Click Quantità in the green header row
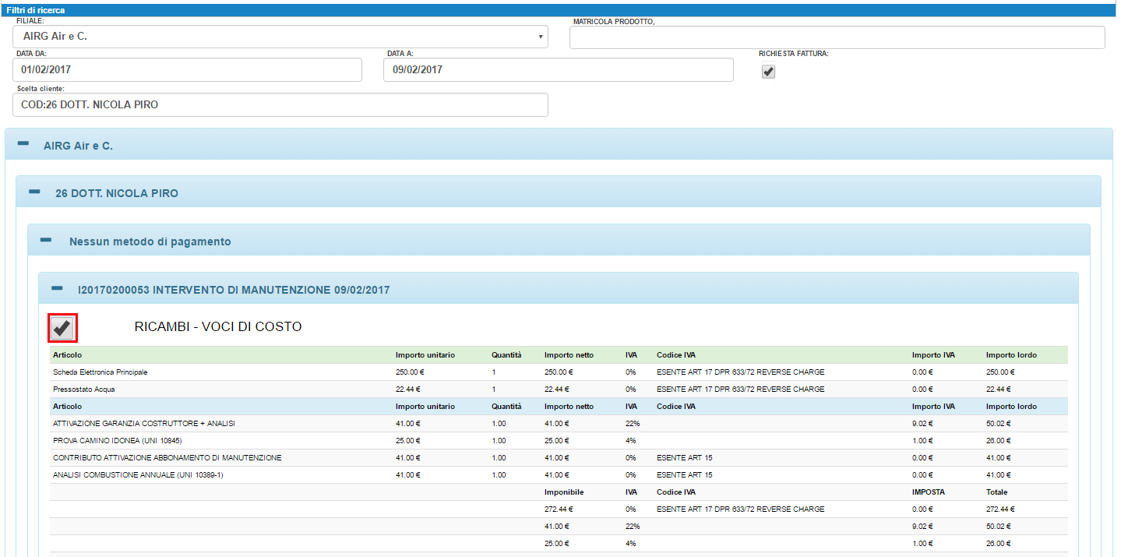The height and width of the screenshot is (557, 1121). [x=506, y=355]
